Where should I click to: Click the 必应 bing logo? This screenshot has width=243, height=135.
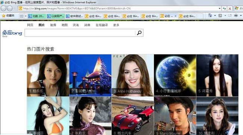point(12,33)
